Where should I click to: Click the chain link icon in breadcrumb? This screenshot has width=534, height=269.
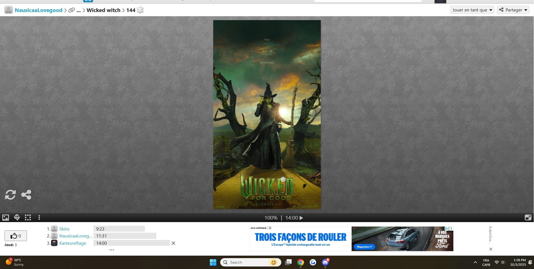[x=72, y=10]
